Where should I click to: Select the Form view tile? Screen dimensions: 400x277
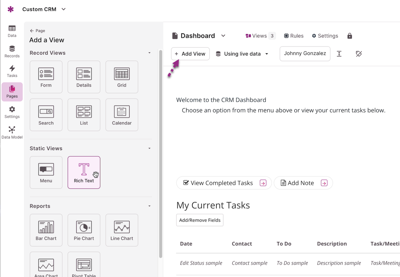click(x=46, y=77)
